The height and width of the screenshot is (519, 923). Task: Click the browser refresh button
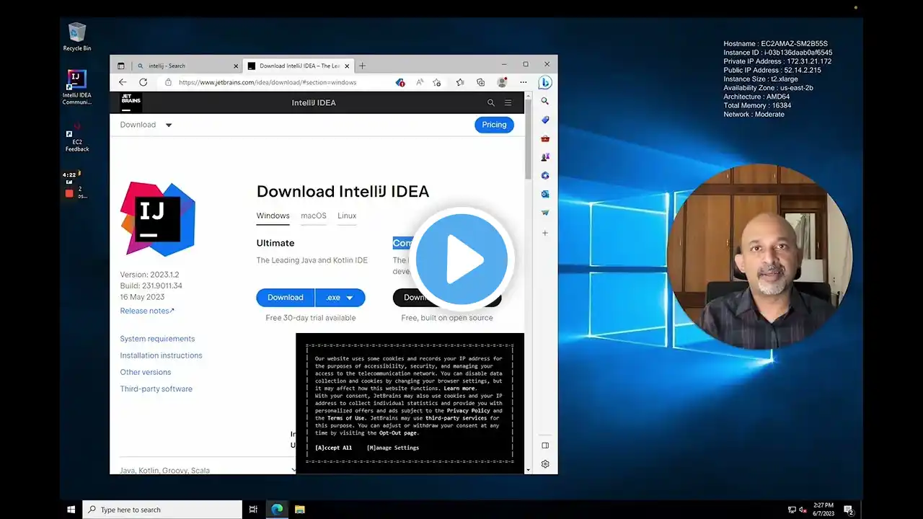click(143, 82)
